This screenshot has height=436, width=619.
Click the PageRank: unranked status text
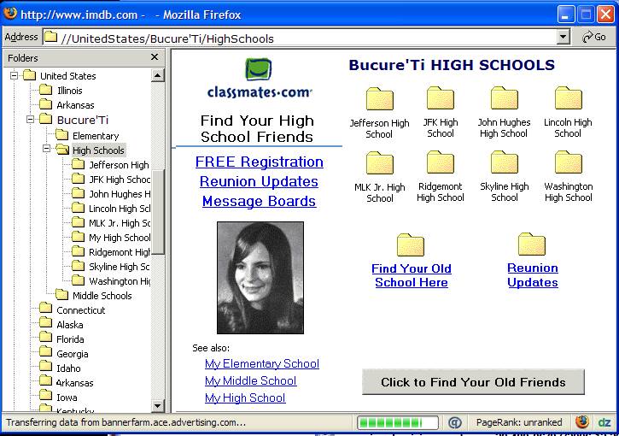point(519,422)
